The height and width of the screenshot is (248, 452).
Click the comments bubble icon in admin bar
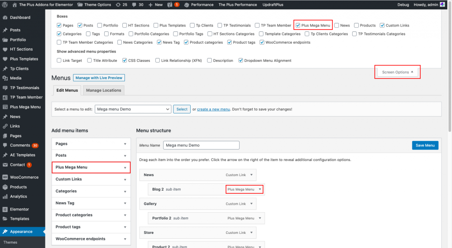coord(134,4)
